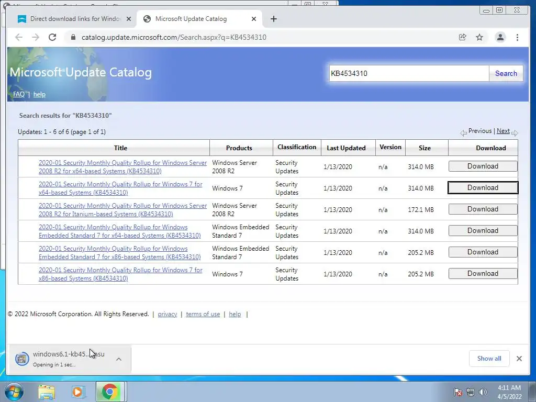Sort by the Classification column header
Screen dimensions: 536x402
(x=297, y=147)
